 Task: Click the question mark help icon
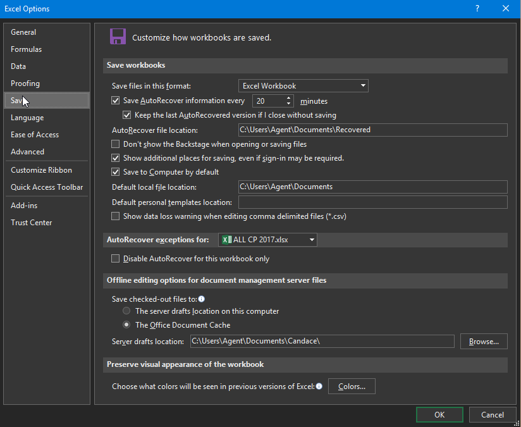pos(477,9)
